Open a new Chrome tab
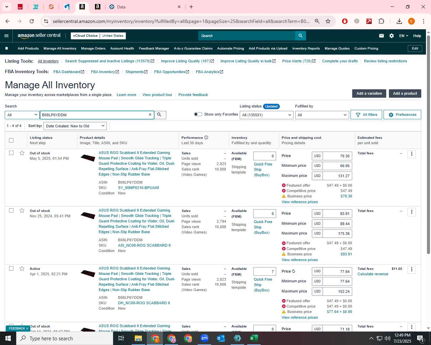 tap(191, 7)
